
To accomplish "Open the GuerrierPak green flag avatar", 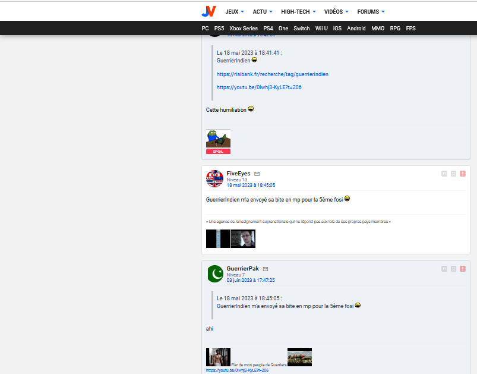I will click(214, 274).
